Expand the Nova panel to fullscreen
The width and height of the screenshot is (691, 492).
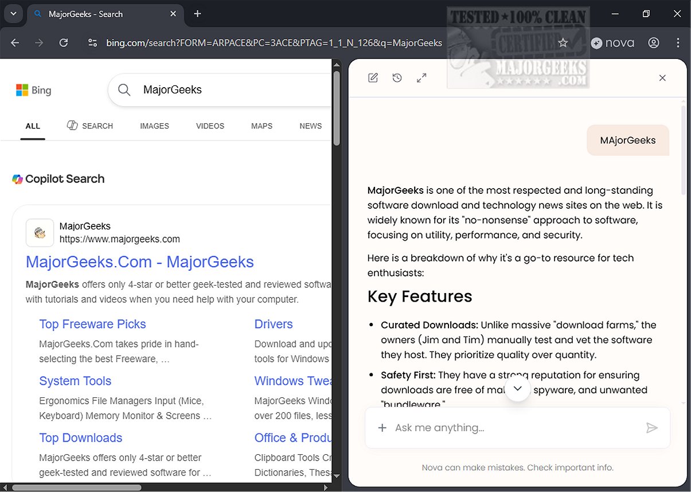(x=421, y=78)
